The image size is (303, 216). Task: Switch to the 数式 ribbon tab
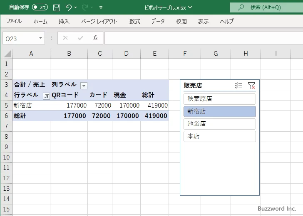(x=134, y=21)
